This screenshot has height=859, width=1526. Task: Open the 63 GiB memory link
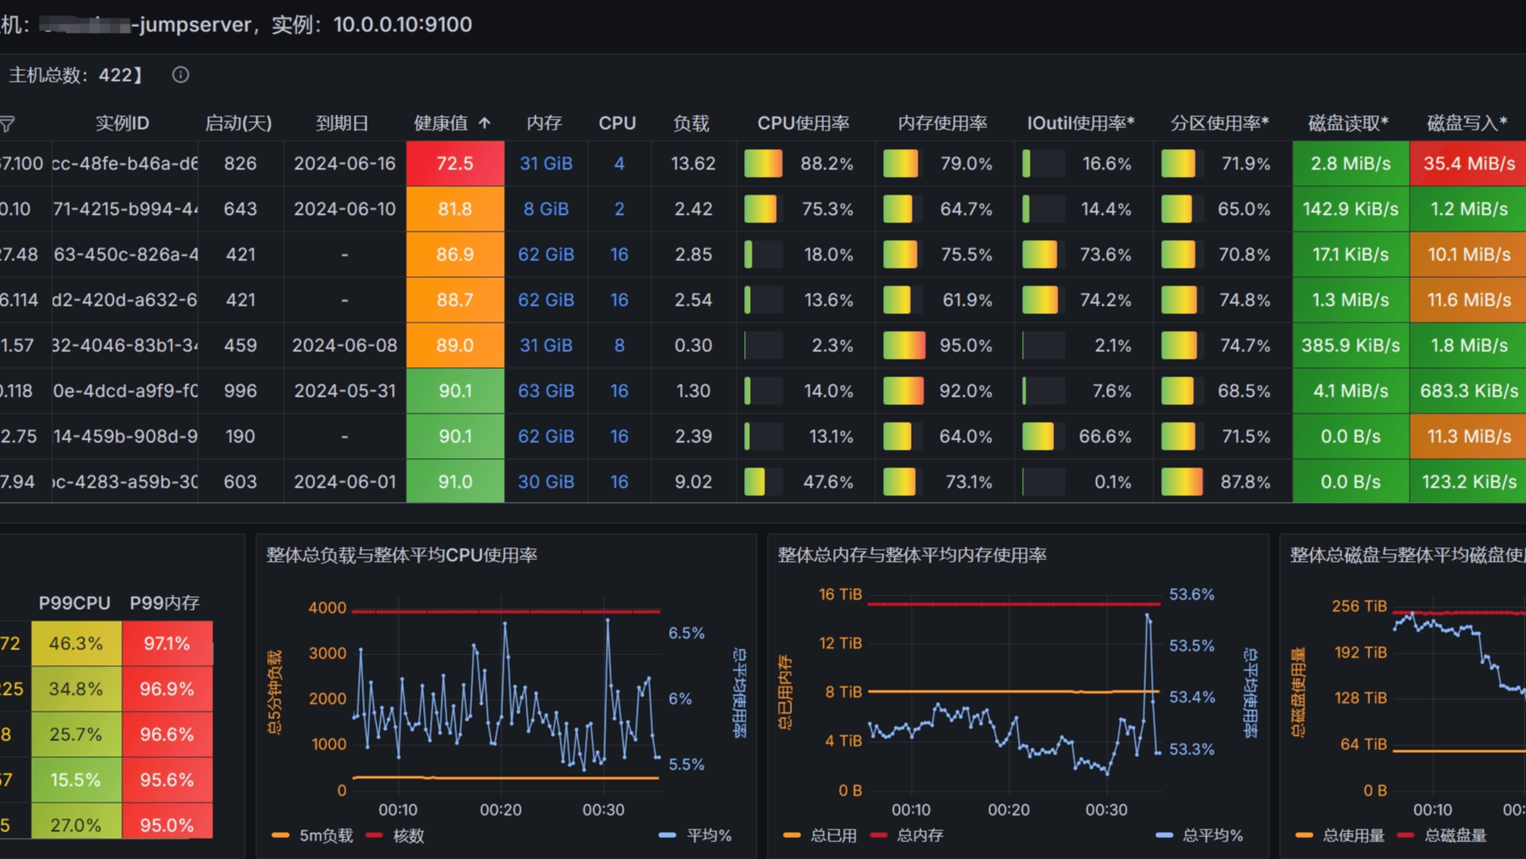coord(546,391)
